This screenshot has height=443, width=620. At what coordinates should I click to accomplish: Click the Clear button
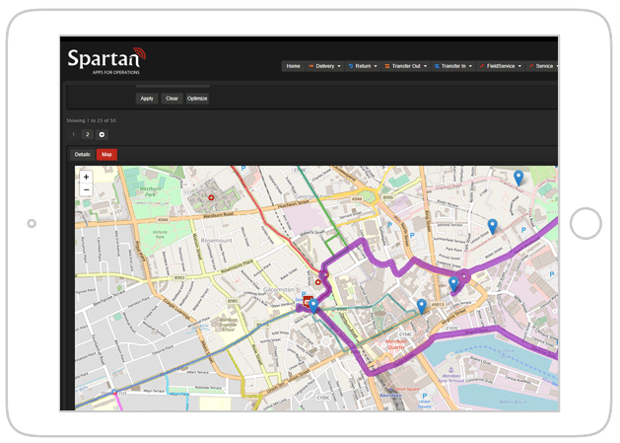[172, 99]
